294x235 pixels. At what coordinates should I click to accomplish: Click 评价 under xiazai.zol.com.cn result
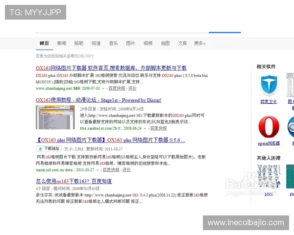click(x=127, y=170)
